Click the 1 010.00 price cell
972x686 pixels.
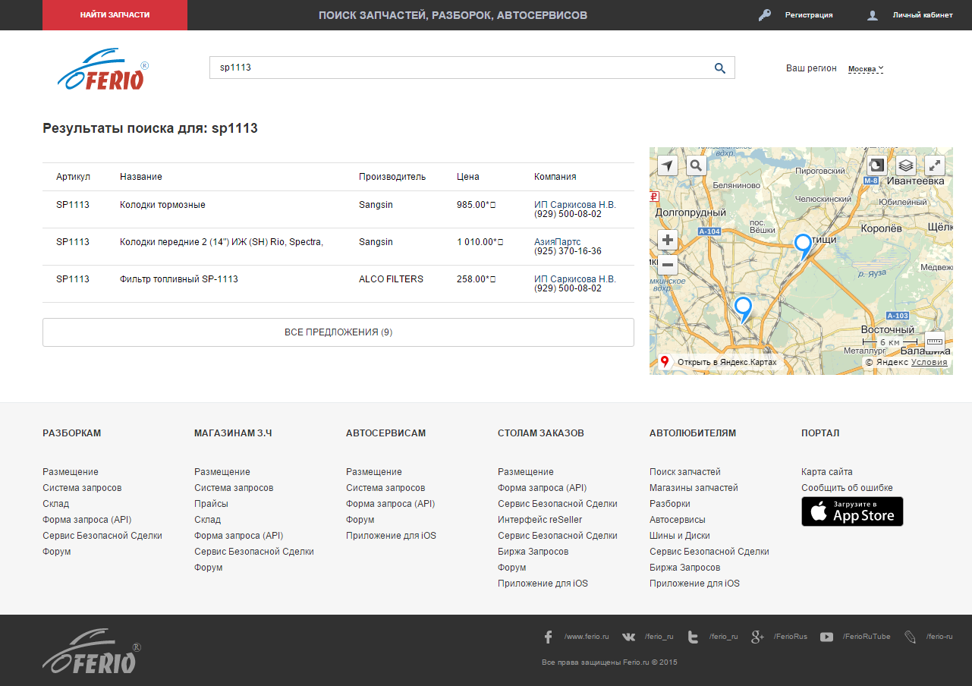click(x=480, y=242)
